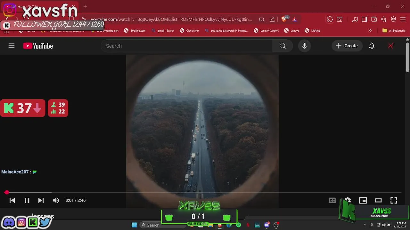Image resolution: width=410 pixels, height=230 pixels.
Task: Open the Brave VPN shield icon
Action: pos(393,19)
